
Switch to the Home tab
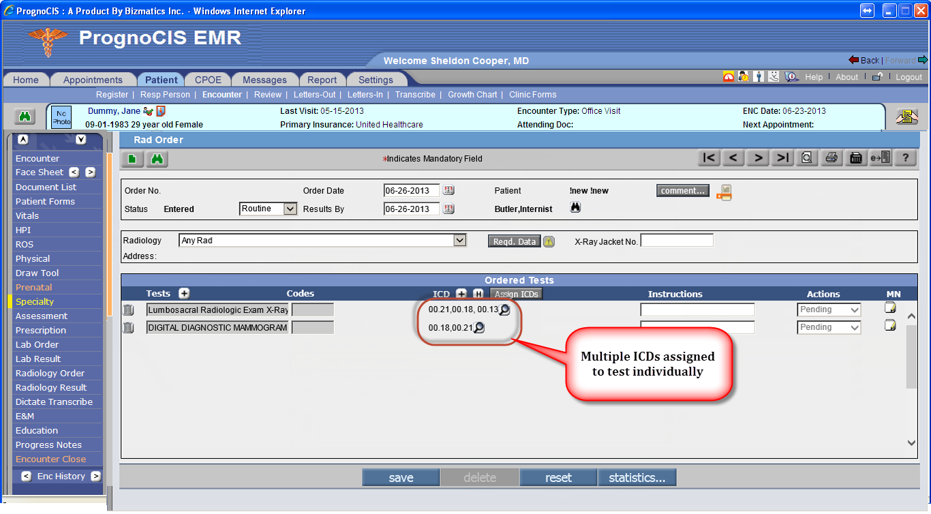26,80
